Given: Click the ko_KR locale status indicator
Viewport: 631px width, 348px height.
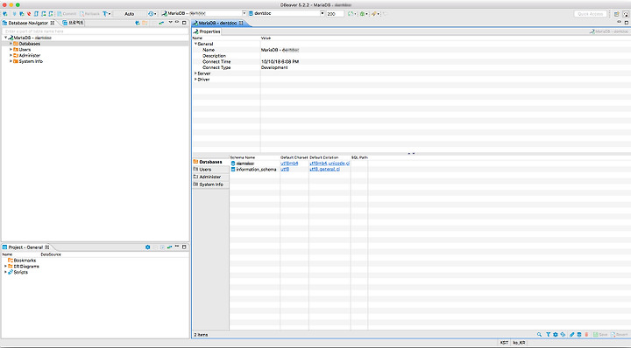Looking at the screenshot, I should (519, 343).
